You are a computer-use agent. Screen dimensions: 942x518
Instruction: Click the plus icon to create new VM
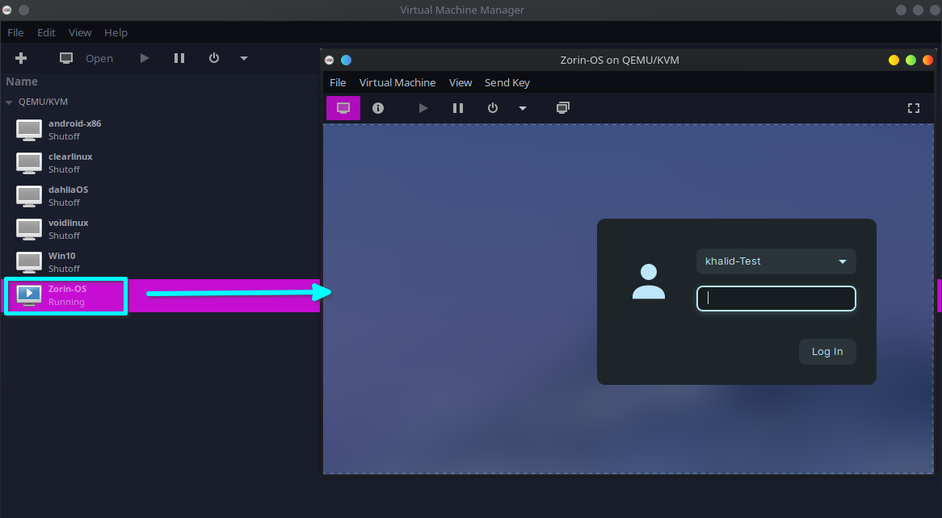pyautogui.click(x=21, y=58)
